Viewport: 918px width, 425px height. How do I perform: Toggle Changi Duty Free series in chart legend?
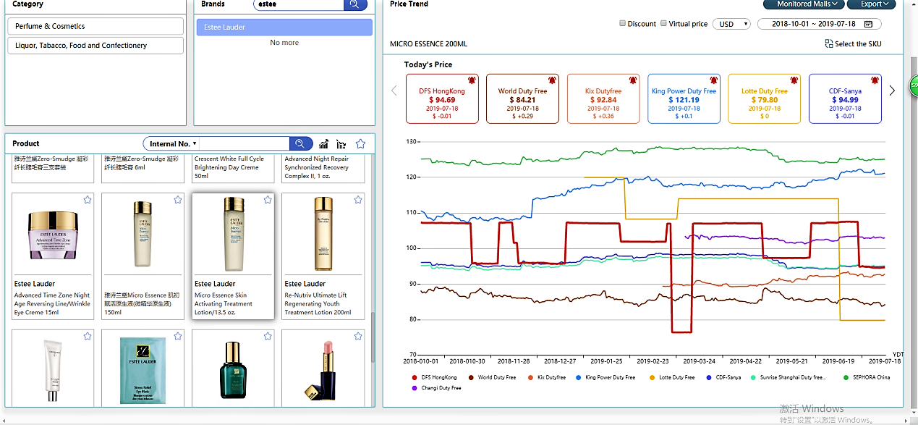[436, 388]
